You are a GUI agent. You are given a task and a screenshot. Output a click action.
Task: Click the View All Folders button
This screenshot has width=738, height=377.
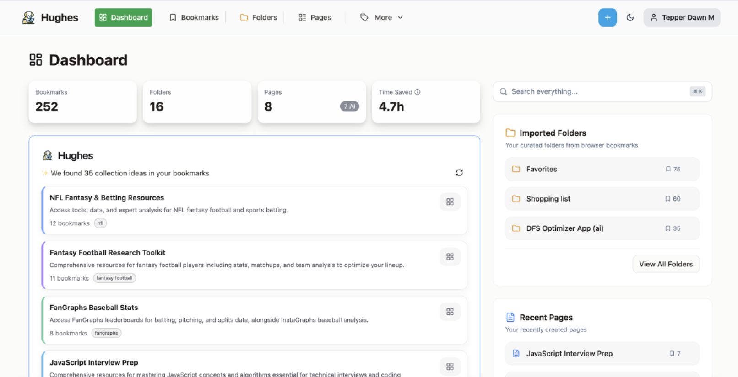click(666, 264)
